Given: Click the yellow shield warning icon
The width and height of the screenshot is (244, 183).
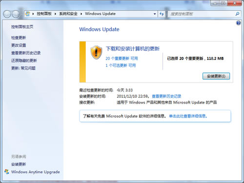Looking at the screenshot, I should [x=96, y=52].
